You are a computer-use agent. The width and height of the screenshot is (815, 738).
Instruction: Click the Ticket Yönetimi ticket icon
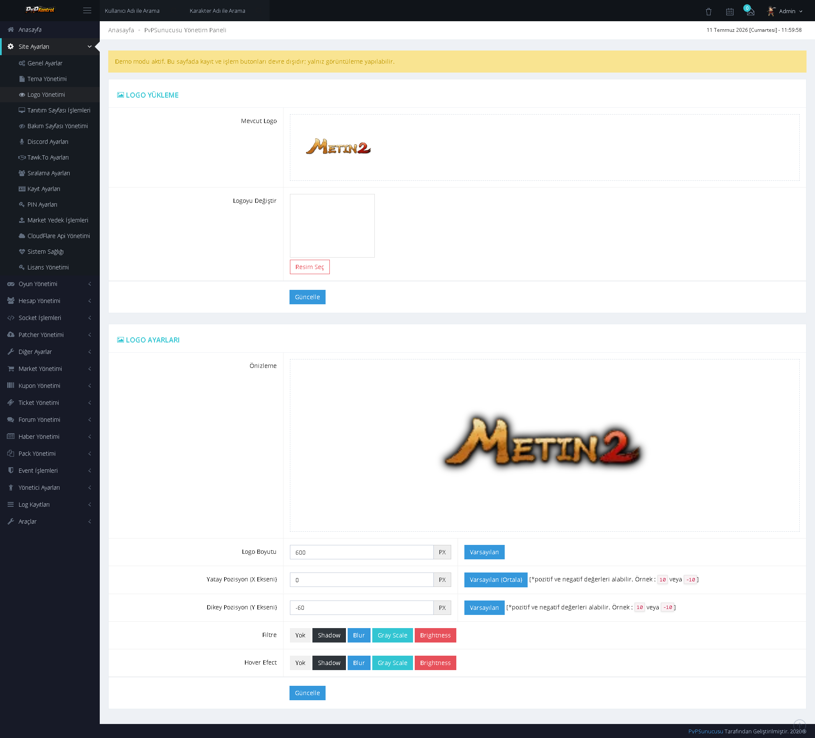point(11,403)
